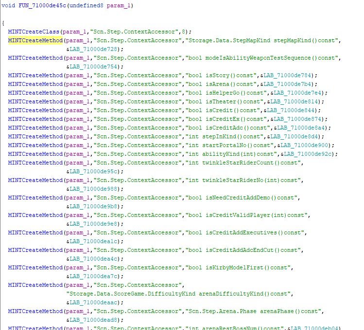
Task: Go to label LAB_71000dea1c
Action: pyautogui.click(x=93, y=242)
